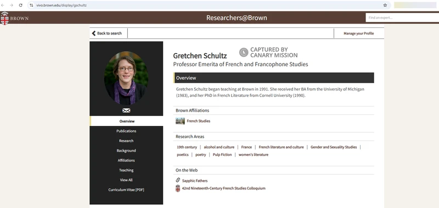This screenshot has width=439, height=208.
Task: Open the Background section
Action: click(126, 151)
